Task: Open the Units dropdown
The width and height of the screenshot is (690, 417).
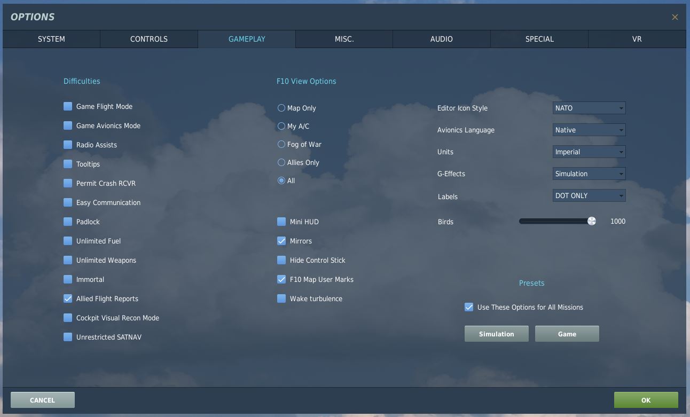Action: coord(589,152)
